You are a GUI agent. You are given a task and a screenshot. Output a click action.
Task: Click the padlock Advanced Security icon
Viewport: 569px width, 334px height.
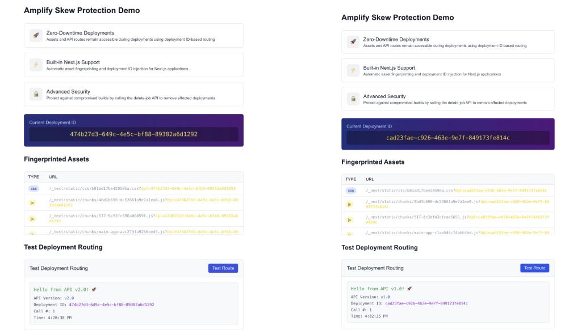tap(35, 93)
